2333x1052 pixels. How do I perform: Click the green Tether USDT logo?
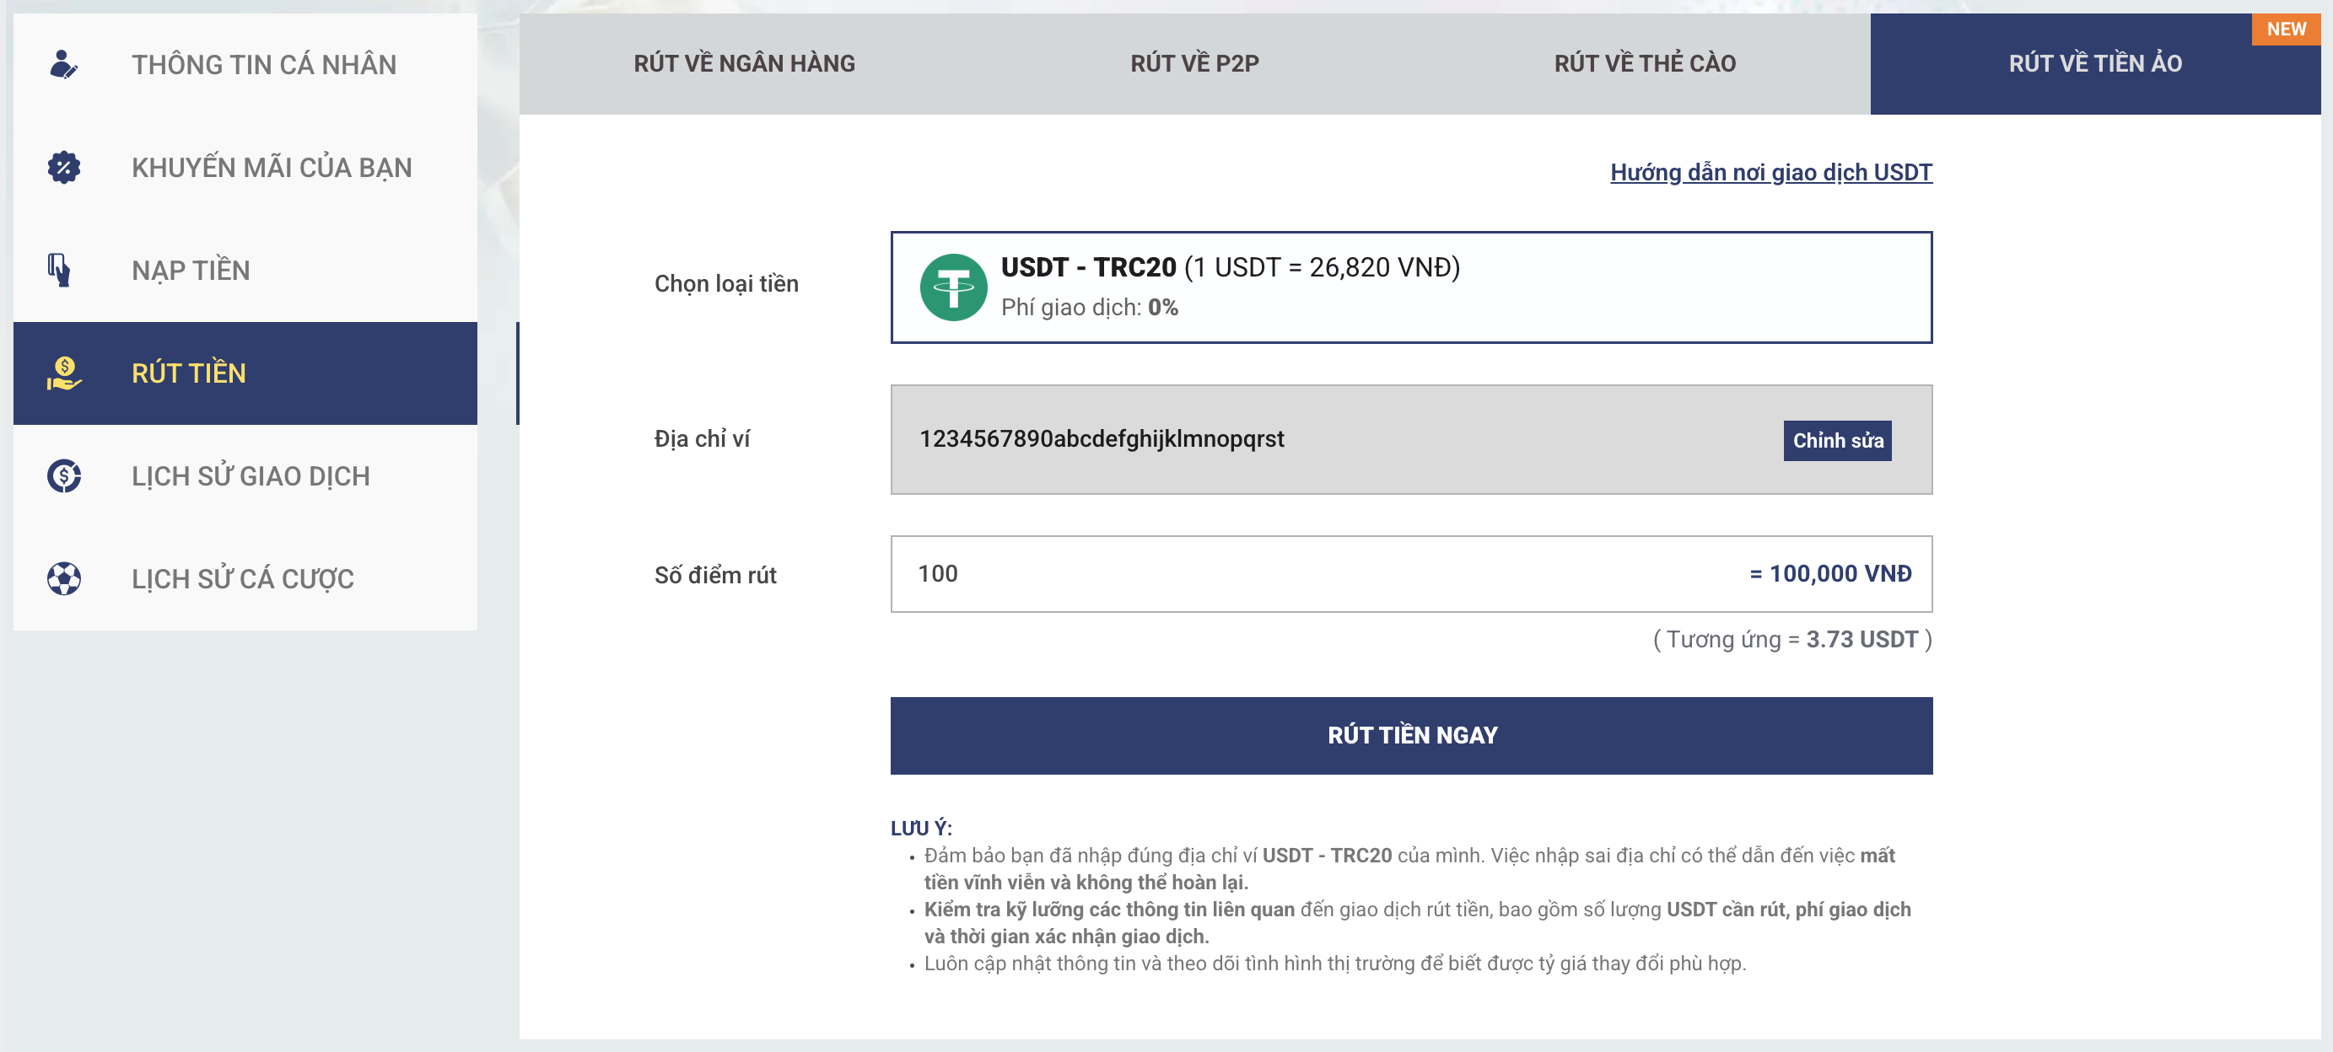click(x=953, y=287)
